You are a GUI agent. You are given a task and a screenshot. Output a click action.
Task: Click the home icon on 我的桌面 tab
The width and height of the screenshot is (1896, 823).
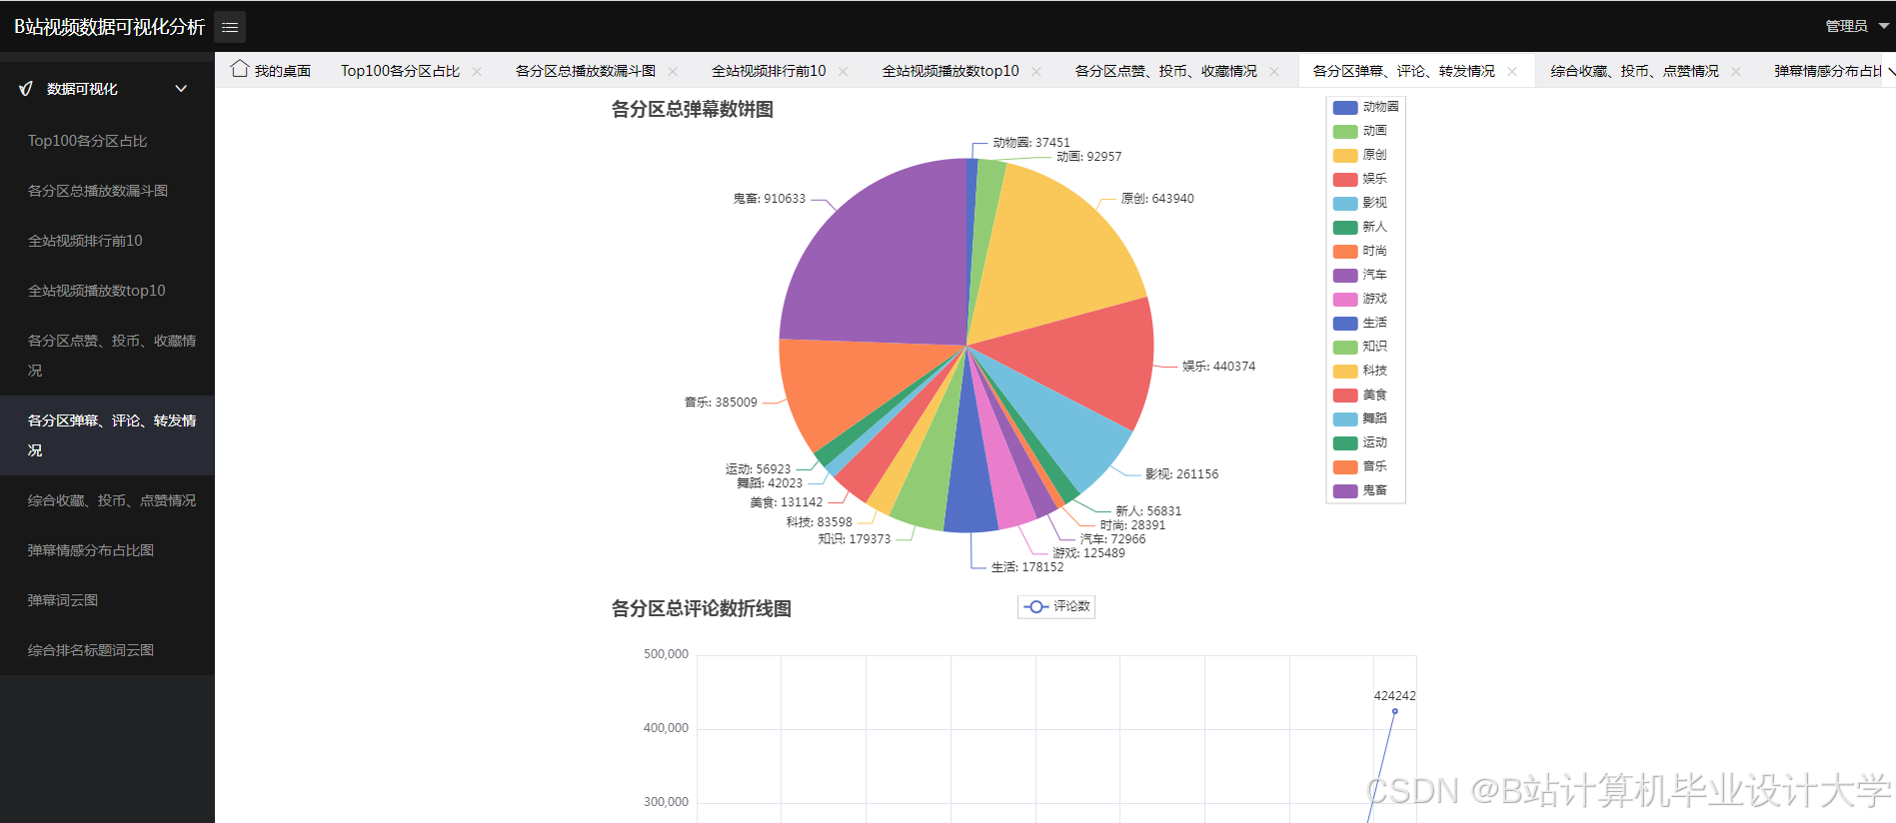(240, 69)
